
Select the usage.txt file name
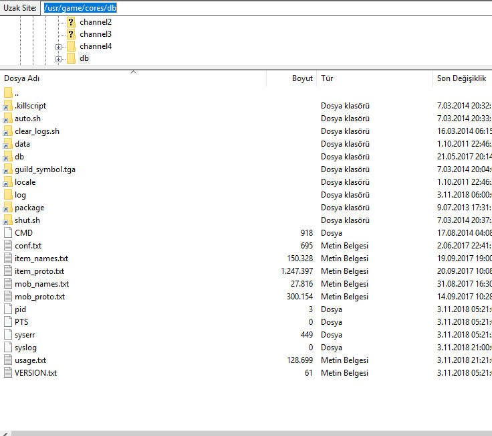click(31, 360)
